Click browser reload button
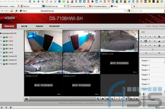The height and width of the screenshot is (109, 165). click(12, 11)
